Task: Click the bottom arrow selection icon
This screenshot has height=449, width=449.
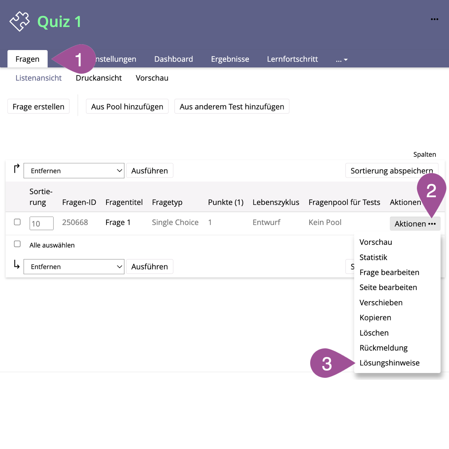Action: [x=16, y=265]
